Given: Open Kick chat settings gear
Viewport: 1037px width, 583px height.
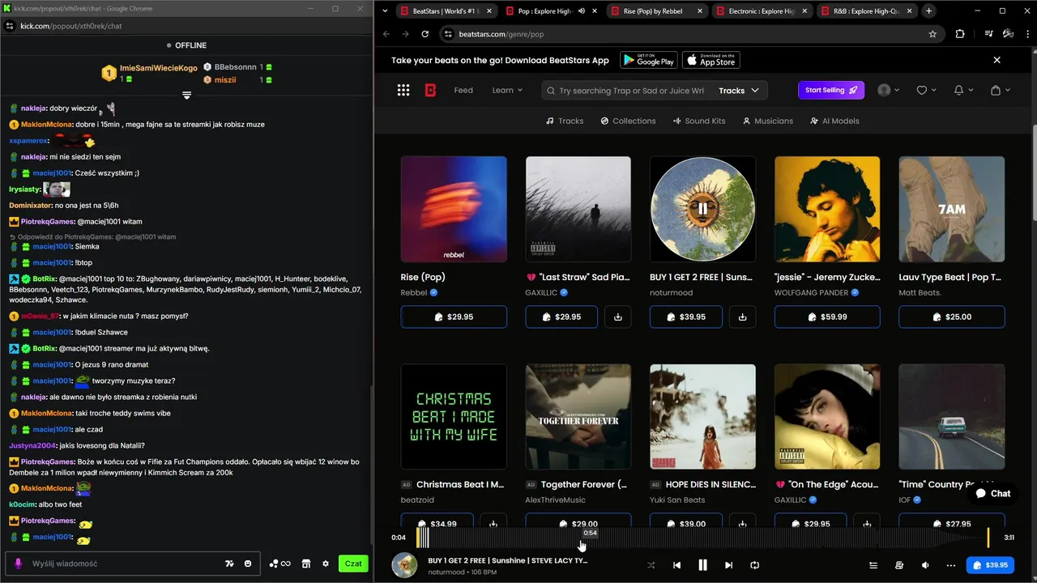Looking at the screenshot, I should click(x=326, y=564).
